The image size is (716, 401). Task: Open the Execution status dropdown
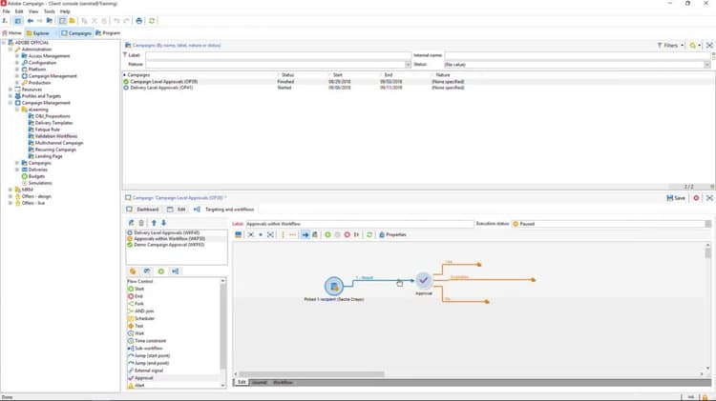coord(707,224)
